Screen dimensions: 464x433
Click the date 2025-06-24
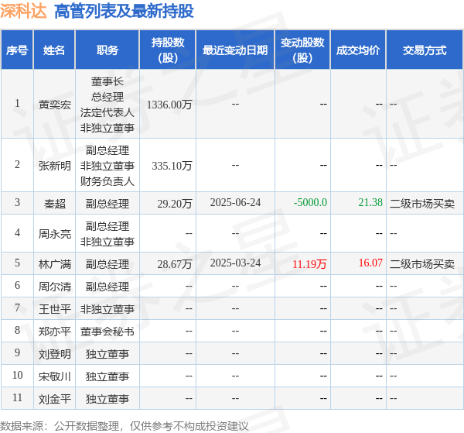(235, 202)
